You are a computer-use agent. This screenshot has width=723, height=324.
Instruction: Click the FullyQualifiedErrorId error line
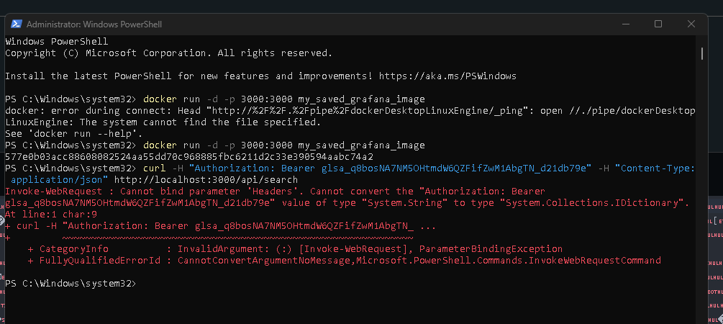click(x=344, y=261)
